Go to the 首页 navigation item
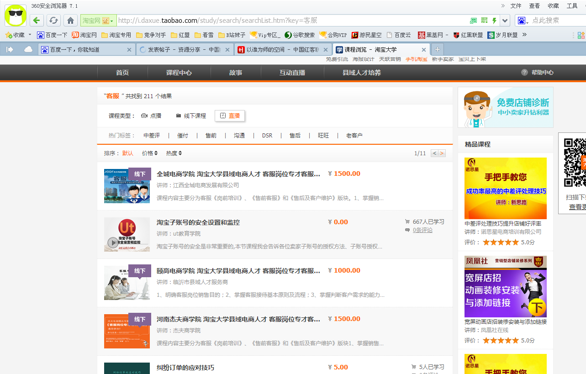 [x=122, y=73]
